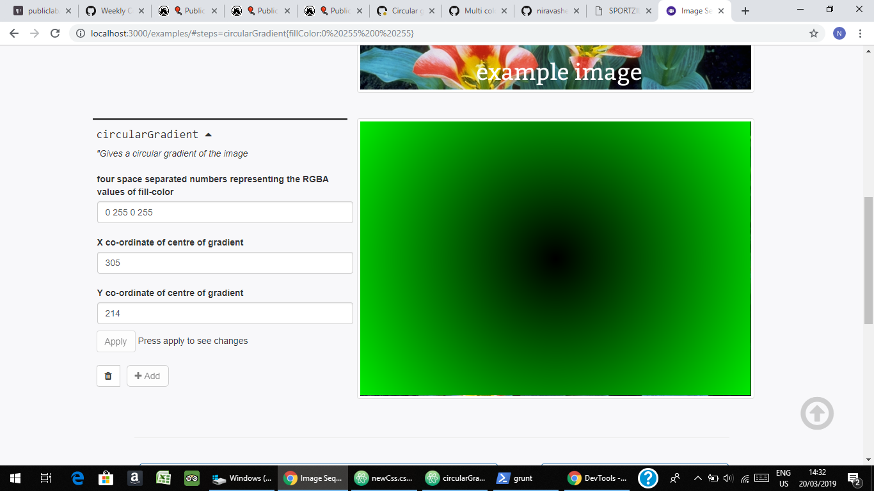874x491 pixels.
Task: Reload the current page
Action: pos(54,33)
